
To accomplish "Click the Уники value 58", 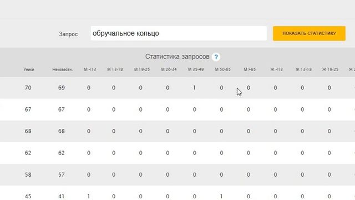I will tap(28, 175).
